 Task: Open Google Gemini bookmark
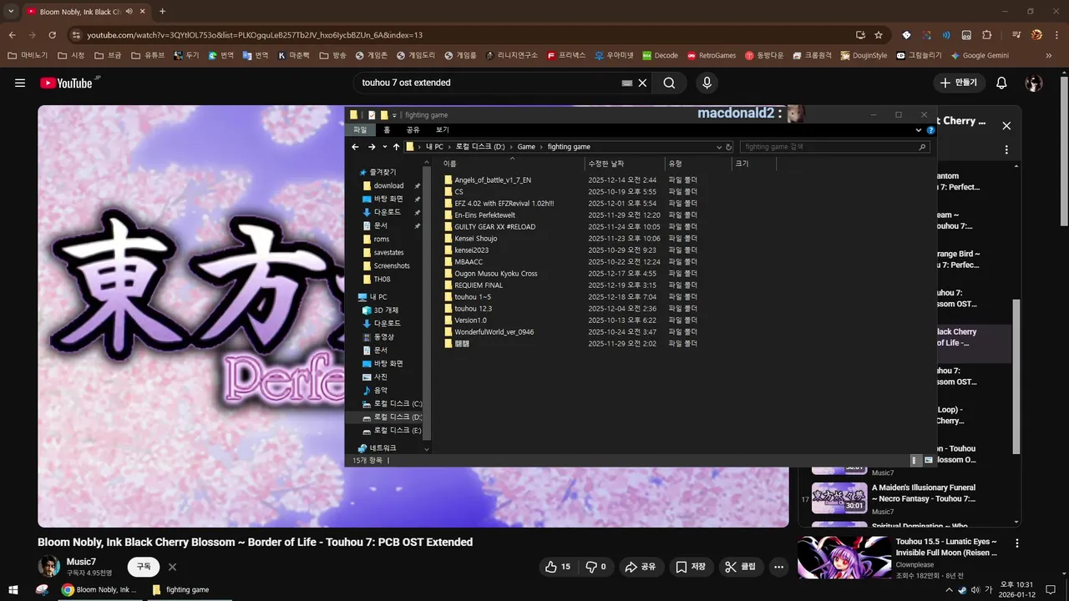click(x=979, y=56)
